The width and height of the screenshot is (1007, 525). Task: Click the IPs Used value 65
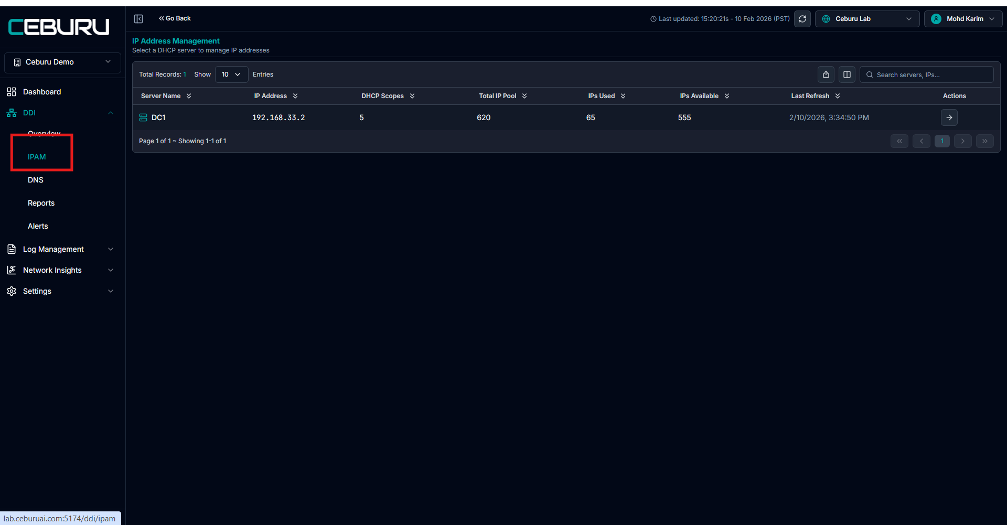coord(591,117)
